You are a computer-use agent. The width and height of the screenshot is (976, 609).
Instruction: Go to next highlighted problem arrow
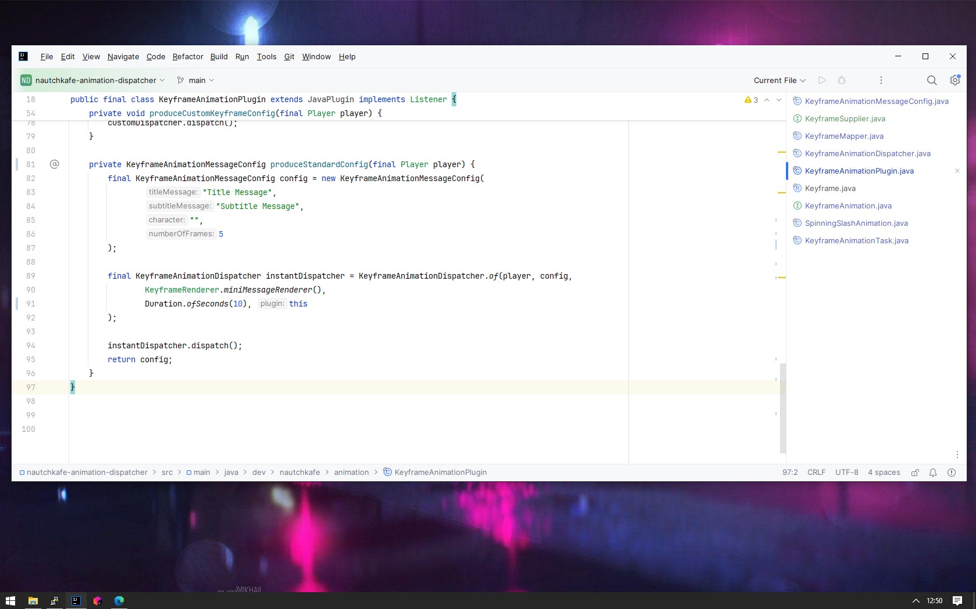[779, 100]
